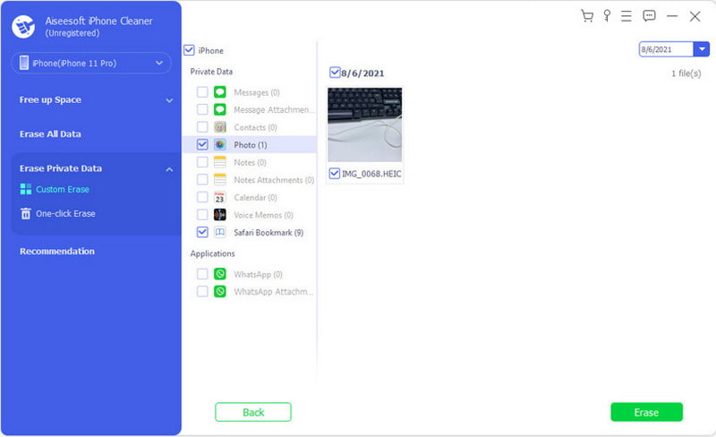Click the green Erase button
The width and height of the screenshot is (716, 437).
click(x=646, y=412)
